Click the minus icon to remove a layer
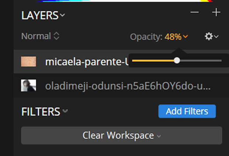Screen dimensions: 229x156 click(x=195, y=12)
